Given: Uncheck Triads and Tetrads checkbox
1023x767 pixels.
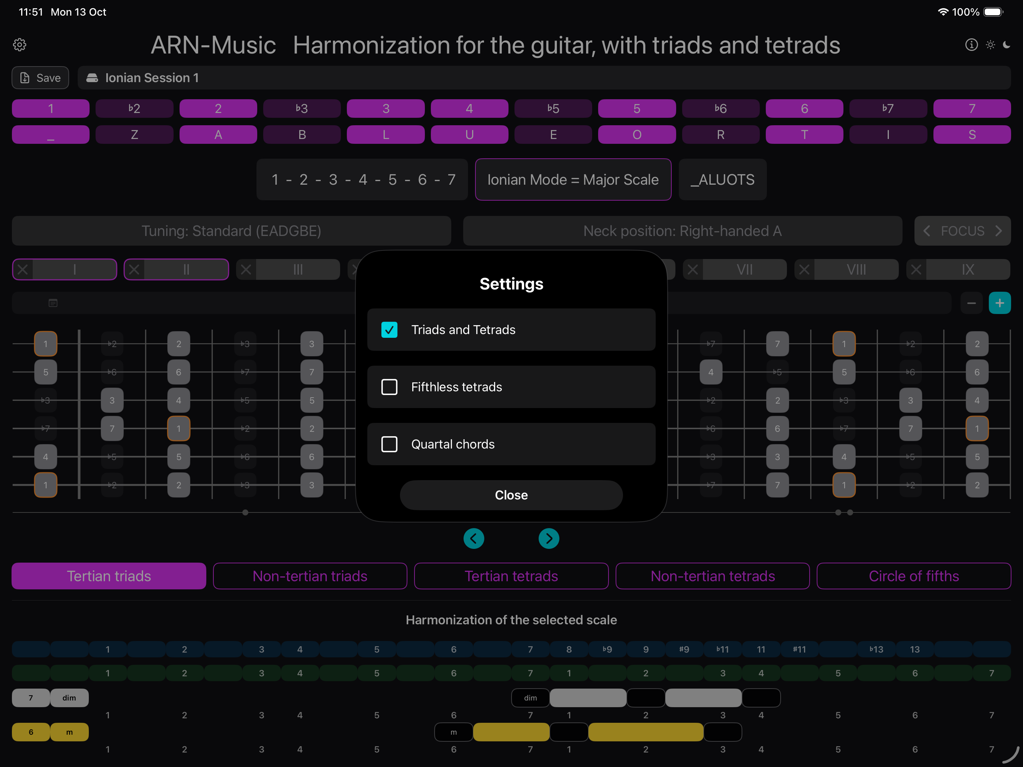Looking at the screenshot, I should (x=389, y=330).
